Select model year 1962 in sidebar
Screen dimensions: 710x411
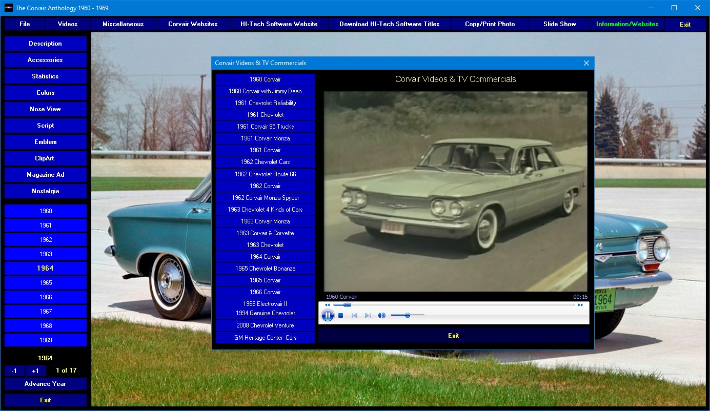(x=46, y=239)
